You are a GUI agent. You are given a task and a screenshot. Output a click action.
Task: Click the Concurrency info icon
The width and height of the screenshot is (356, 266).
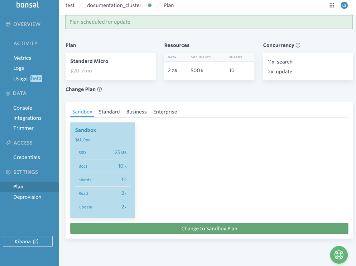[x=298, y=45]
